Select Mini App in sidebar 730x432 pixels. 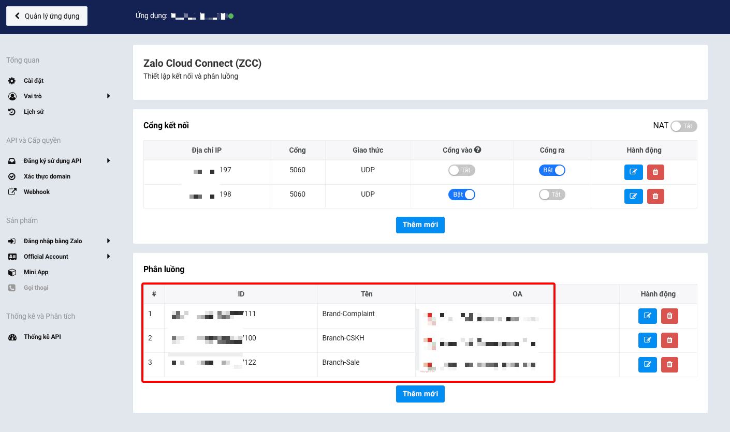click(36, 272)
